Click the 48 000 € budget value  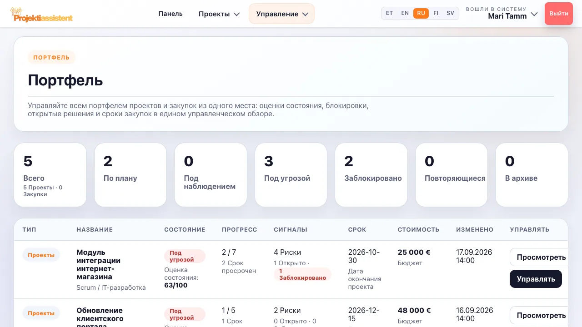pyautogui.click(x=414, y=310)
